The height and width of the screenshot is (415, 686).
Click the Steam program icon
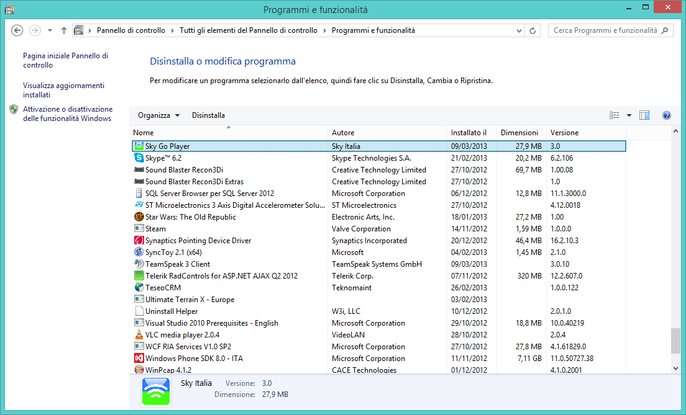click(x=139, y=228)
